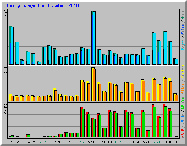The width and height of the screenshot is (187, 146).
Task: Click the green kB bar for day 18
Action: [x=105, y=132]
